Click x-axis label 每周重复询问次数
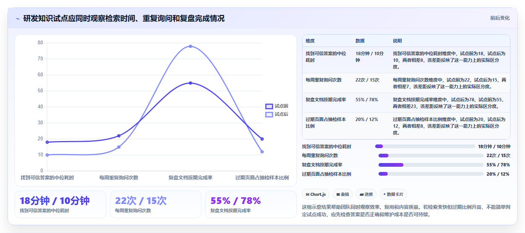 click(x=119, y=178)
